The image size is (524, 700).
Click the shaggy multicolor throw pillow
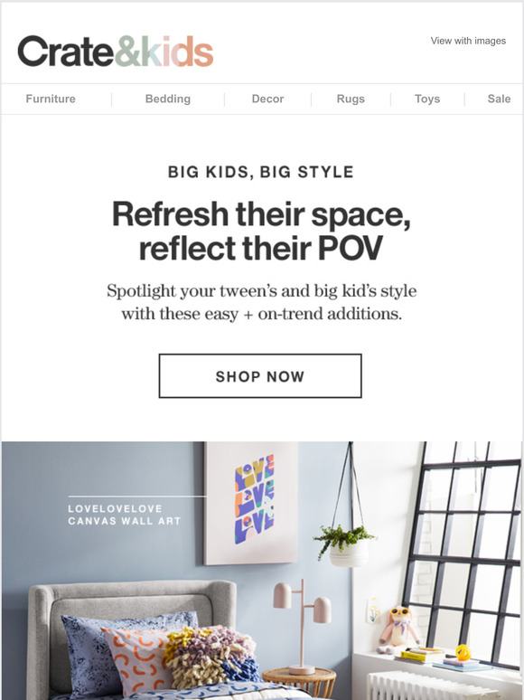point(211,657)
